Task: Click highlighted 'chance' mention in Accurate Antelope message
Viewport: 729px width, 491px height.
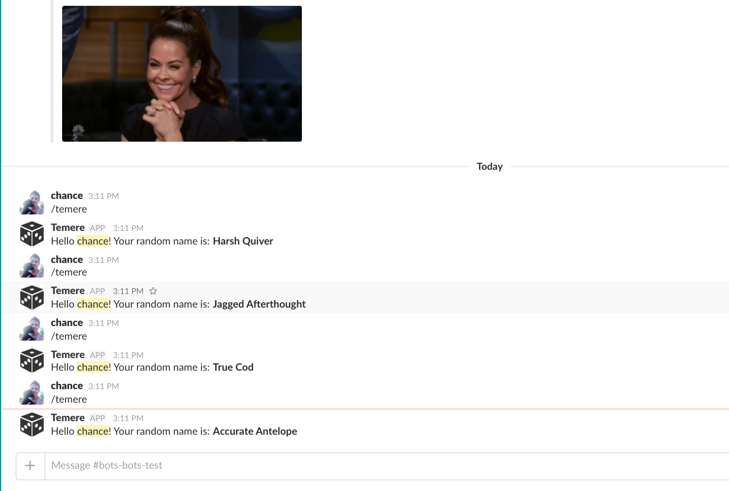Action: pos(93,431)
